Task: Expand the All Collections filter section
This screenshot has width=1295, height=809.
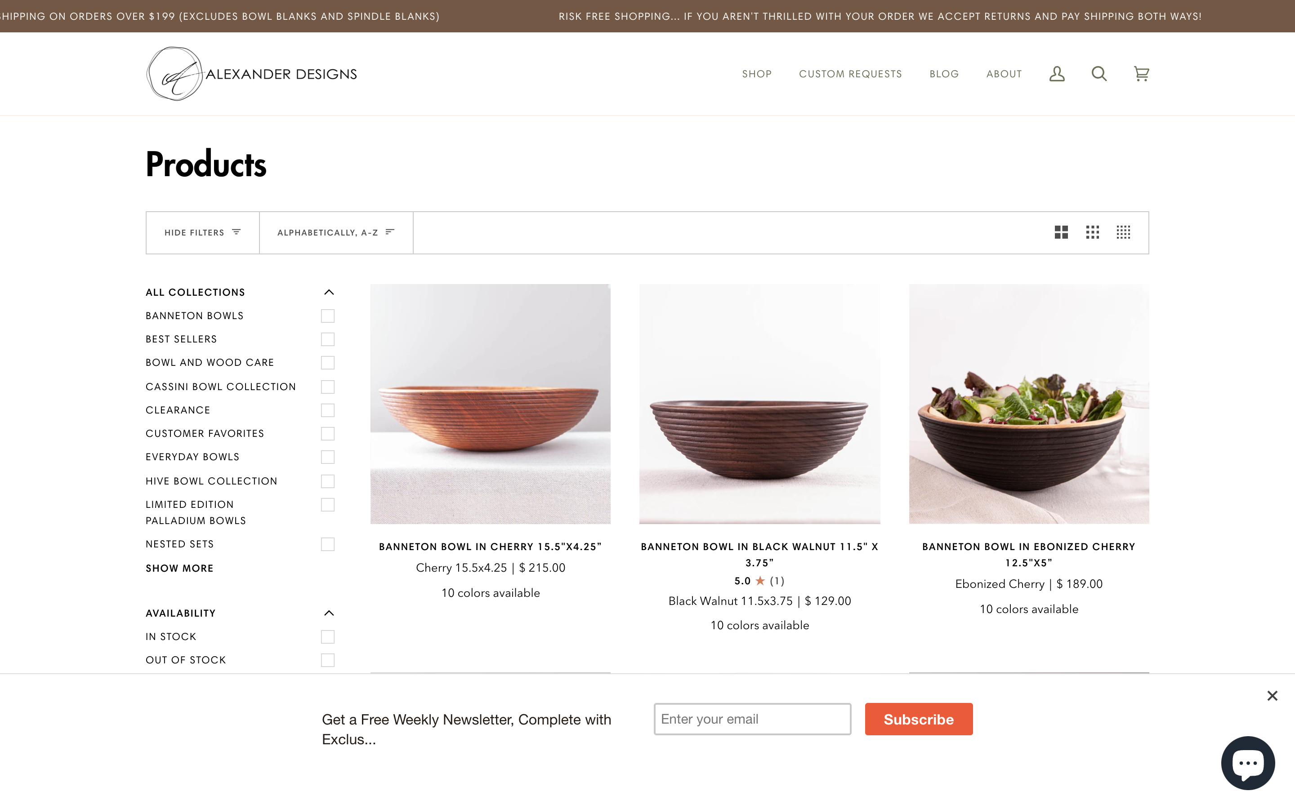Action: point(330,292)
